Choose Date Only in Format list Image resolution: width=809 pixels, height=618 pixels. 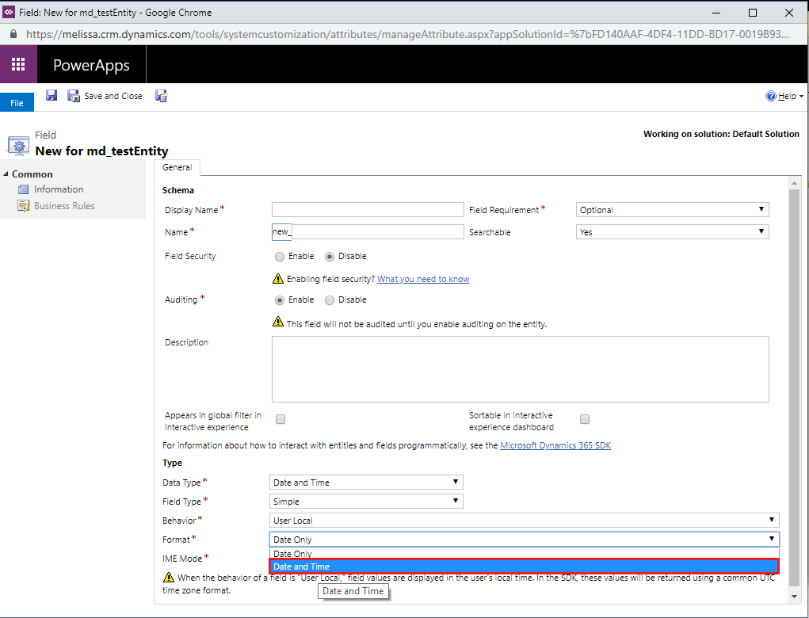coord(525,554)
